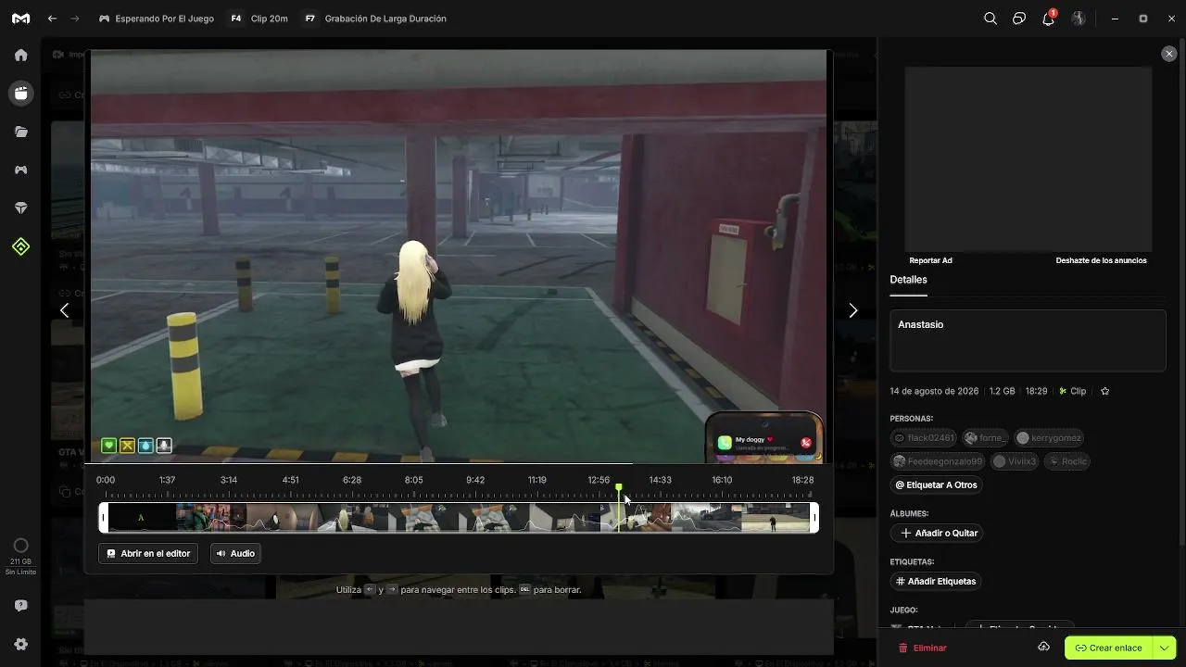Click the left trim handle of timeline
Viewport: 1186px width, 667px height.
tap(104, 517)
